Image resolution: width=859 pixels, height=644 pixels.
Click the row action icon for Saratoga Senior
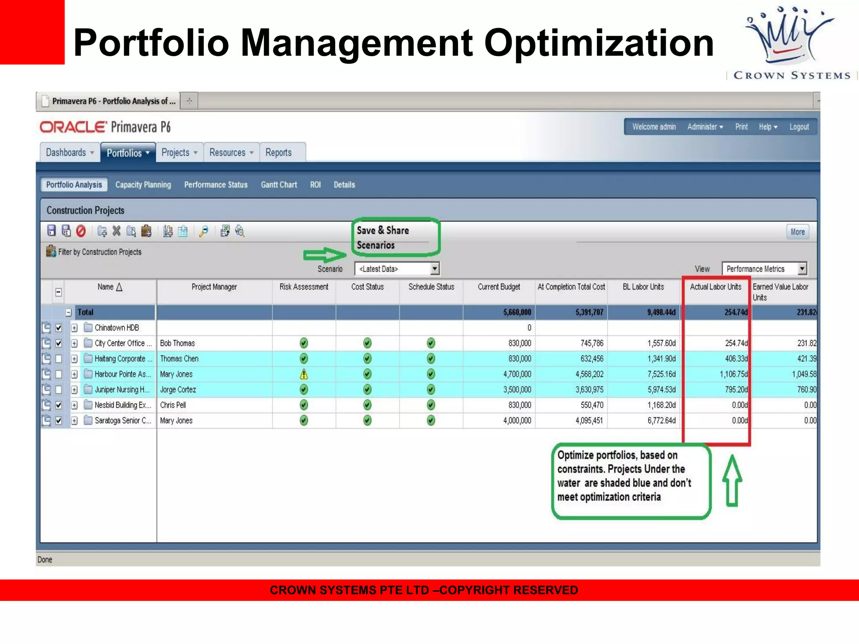tap(46, 421)
